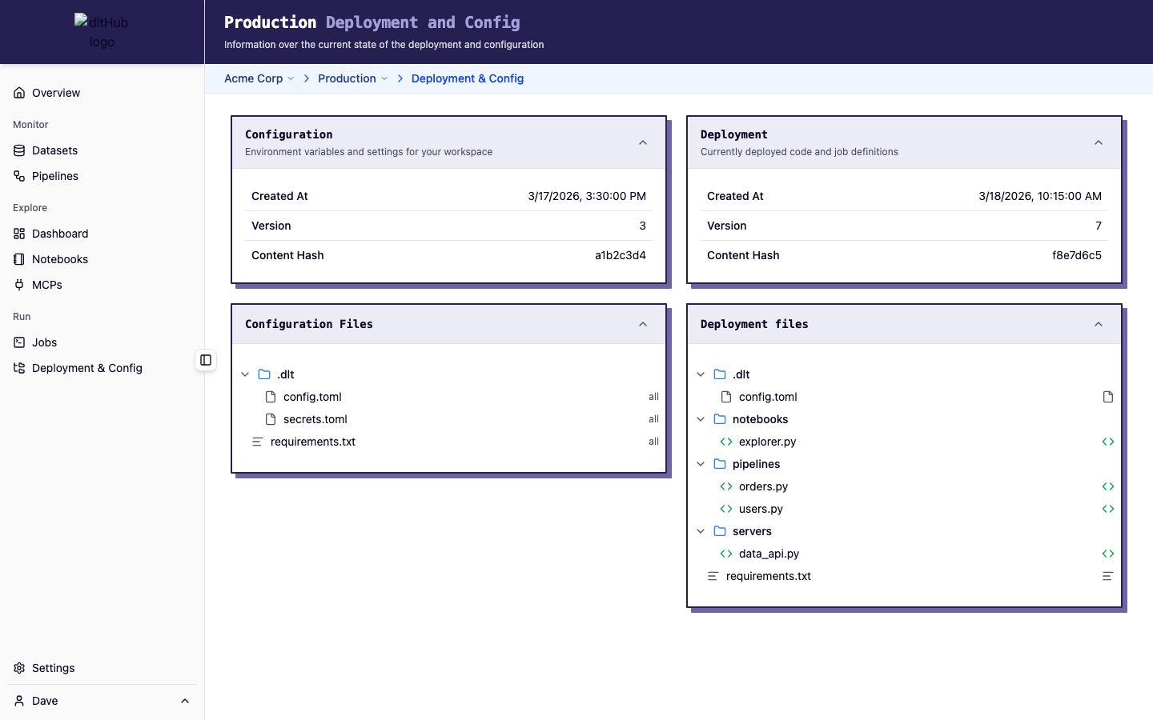Click the MCPs plug icon
This screenshot has width=1153, height=720.
pyautogui.click(x=19, y=285)
